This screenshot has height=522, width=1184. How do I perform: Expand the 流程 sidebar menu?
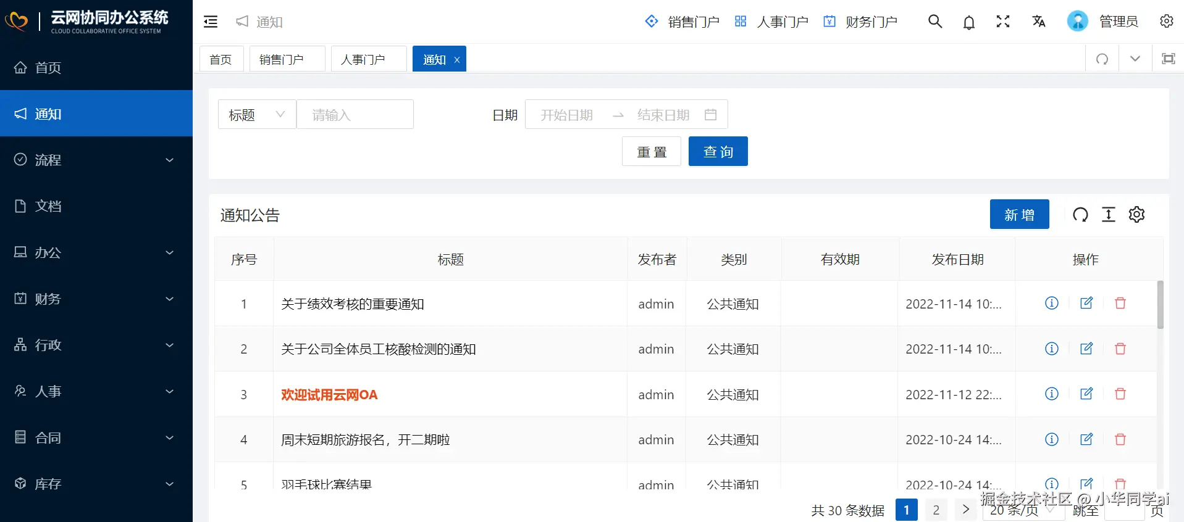pos(96,160)
